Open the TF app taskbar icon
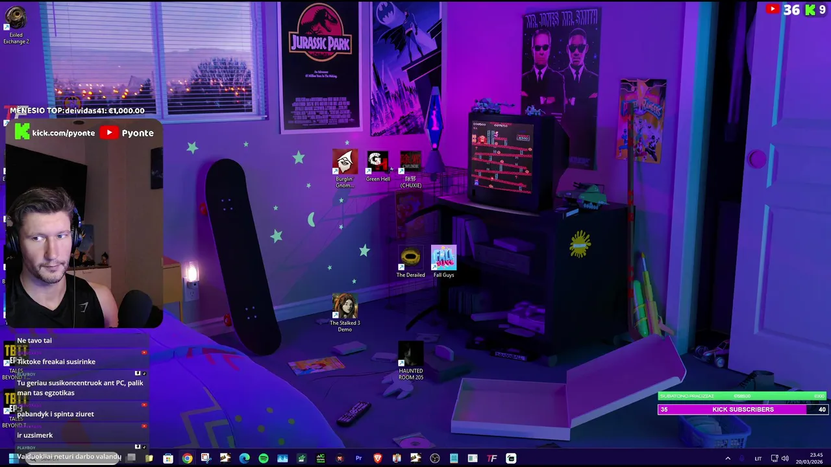Image resolution: width=831 pixels, height=467 pixels. [x=491, y=458]
